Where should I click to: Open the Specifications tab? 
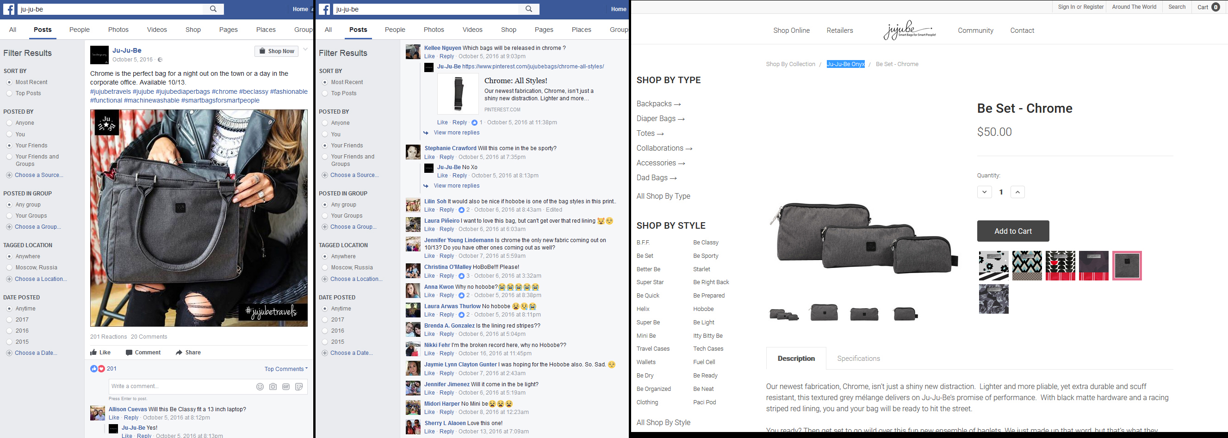pos(859,359)
